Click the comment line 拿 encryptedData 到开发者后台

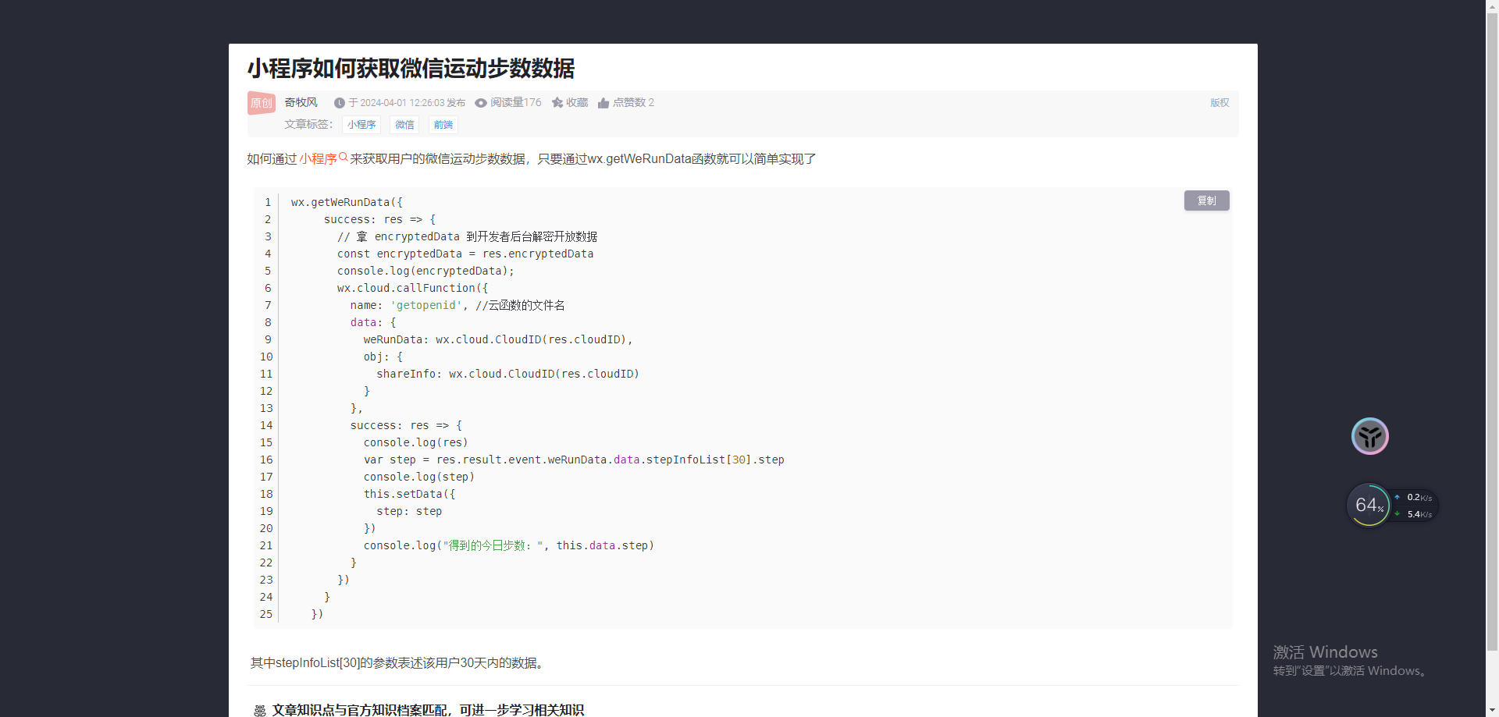coord(467,236)
